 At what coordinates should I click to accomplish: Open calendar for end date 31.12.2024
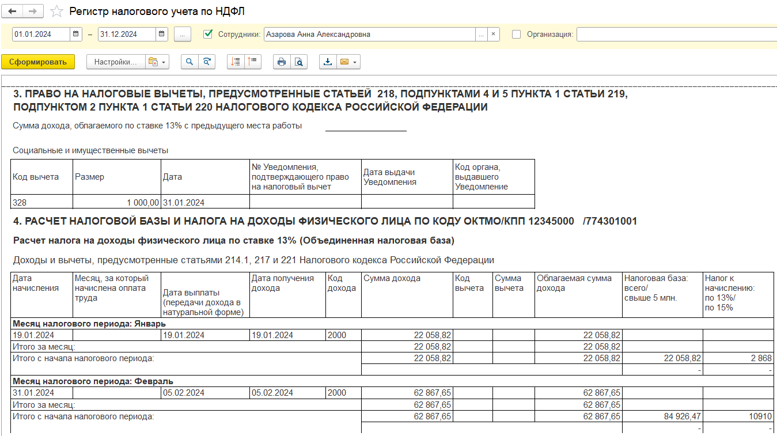pyautogui.click(x=162, y=35)
